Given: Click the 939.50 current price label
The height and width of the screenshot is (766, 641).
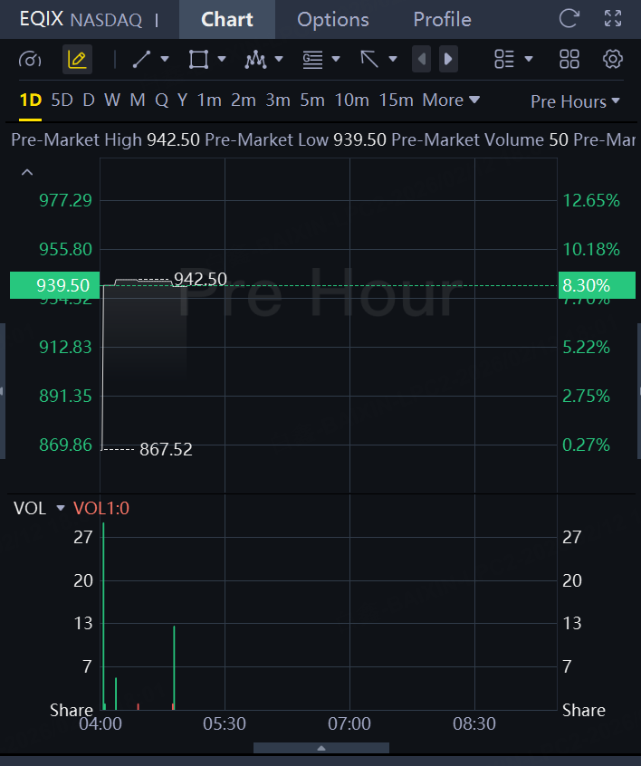Looking at the screenshot, I should [x=54, y=285].
